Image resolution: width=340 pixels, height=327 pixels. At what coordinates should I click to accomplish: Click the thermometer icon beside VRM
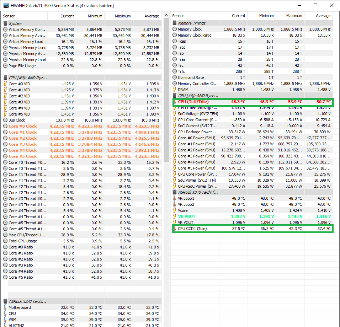[5, 320]
